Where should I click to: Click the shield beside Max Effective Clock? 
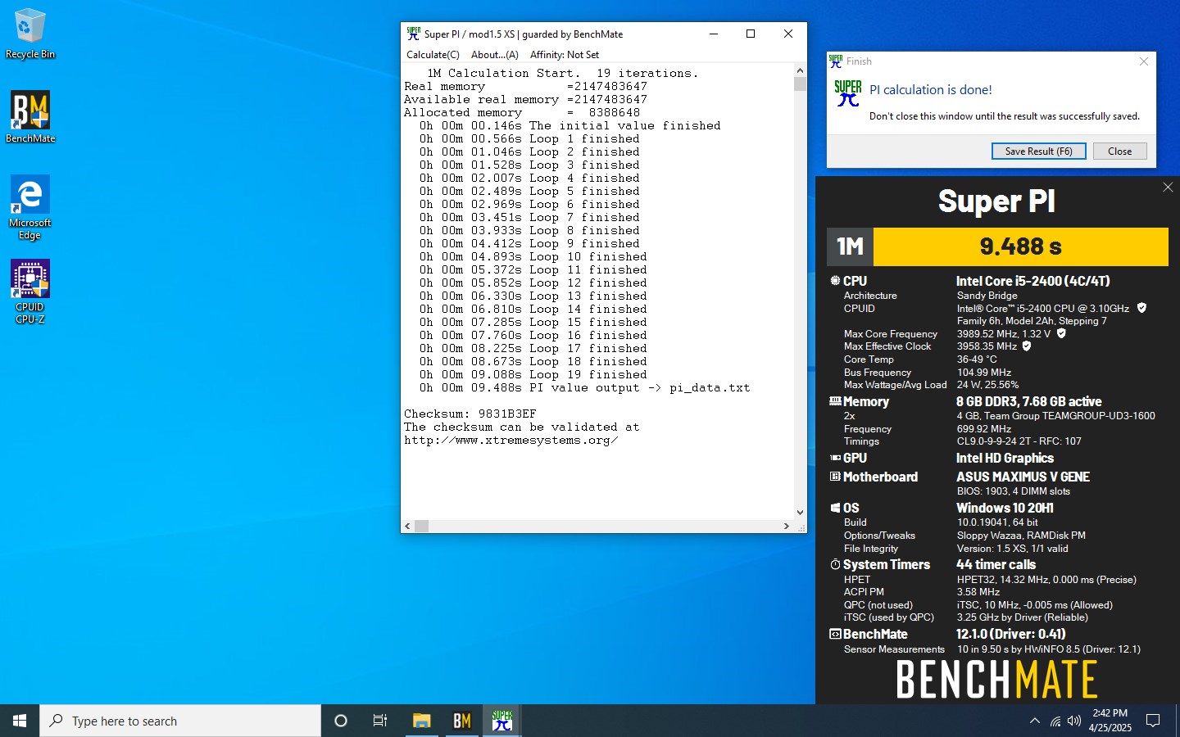1027,346
